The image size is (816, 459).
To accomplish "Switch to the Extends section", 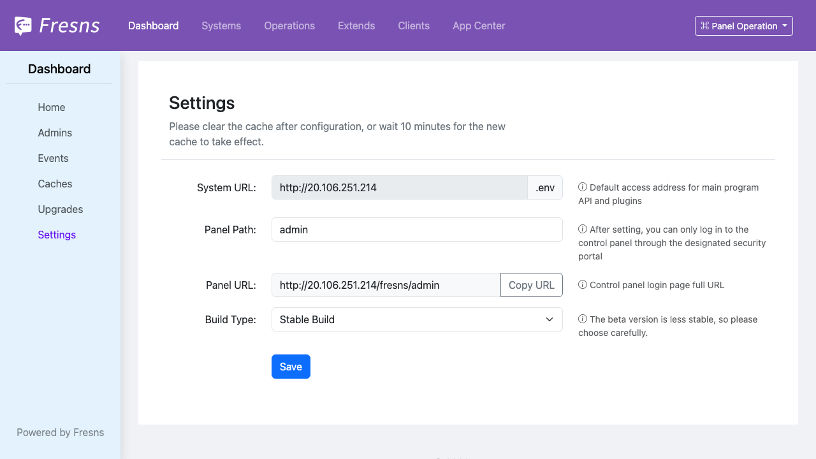I will pyautogui.click(x=356, y=25).
